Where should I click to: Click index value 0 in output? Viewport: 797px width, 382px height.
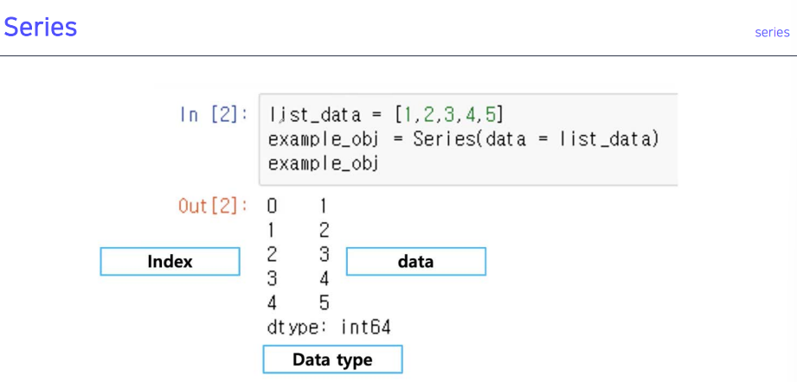[272, 206]
